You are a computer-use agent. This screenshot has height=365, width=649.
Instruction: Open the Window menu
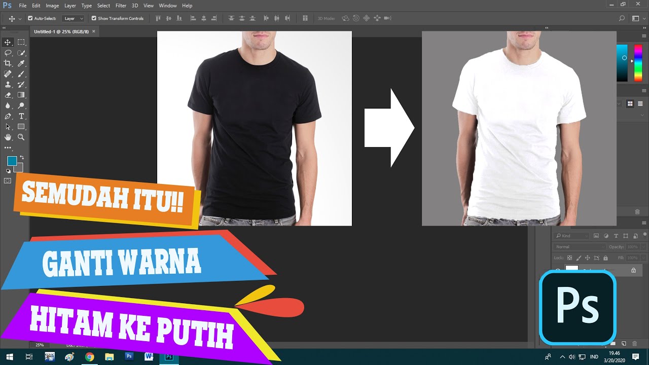(168, 6)
